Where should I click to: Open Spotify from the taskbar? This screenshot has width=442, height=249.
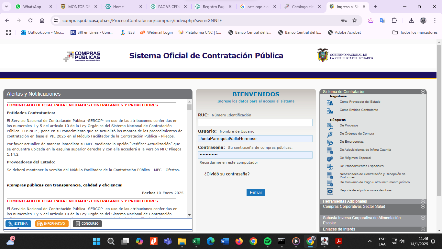[268, 241]
